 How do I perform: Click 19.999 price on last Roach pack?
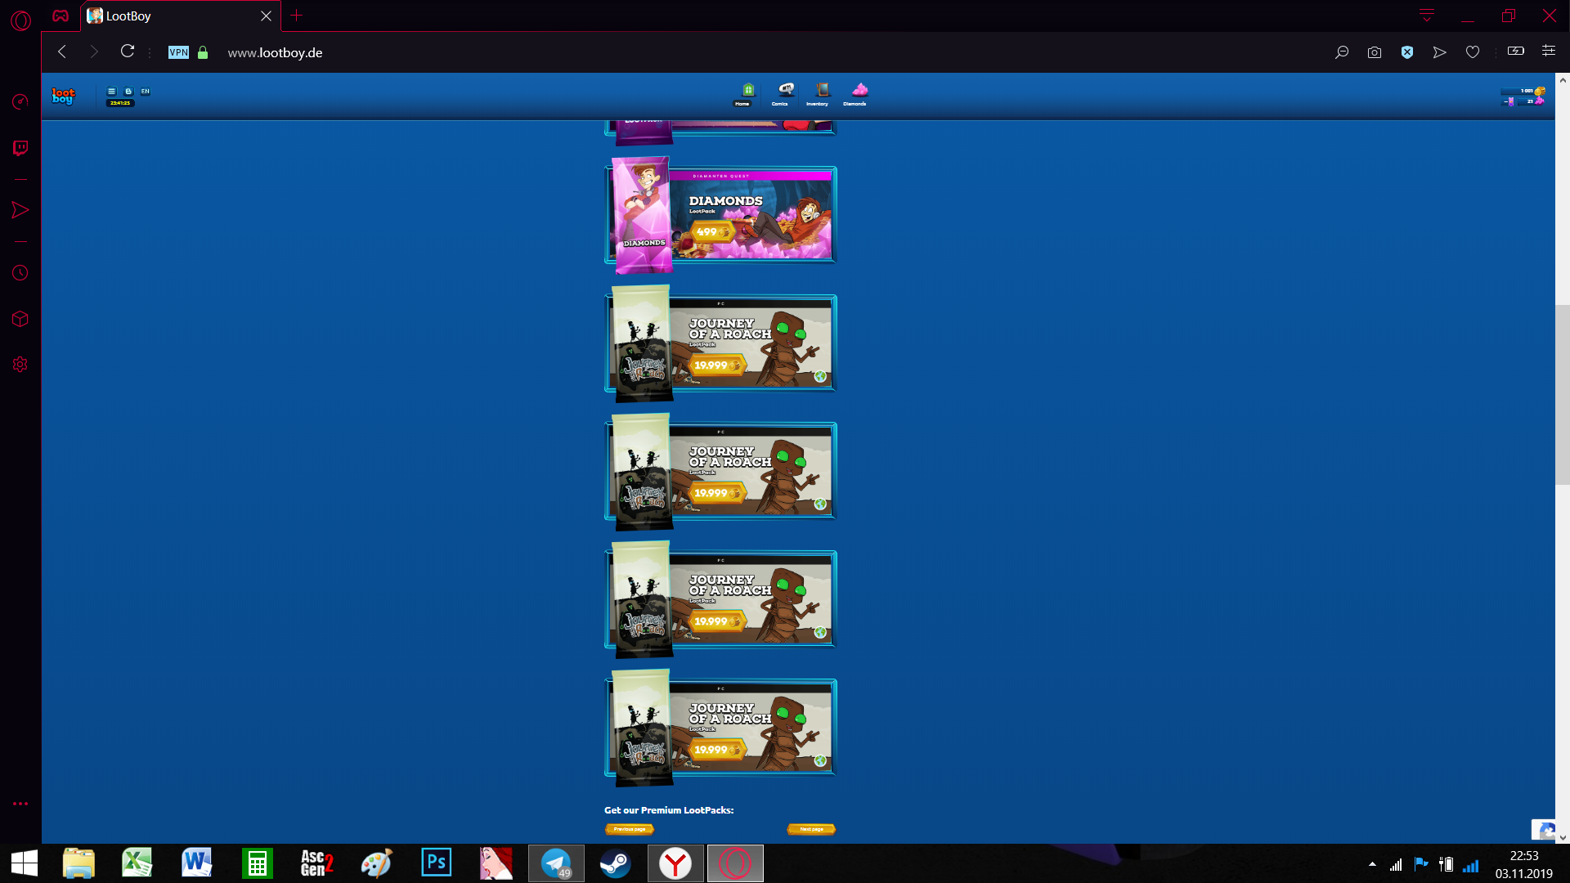point(716,750)
